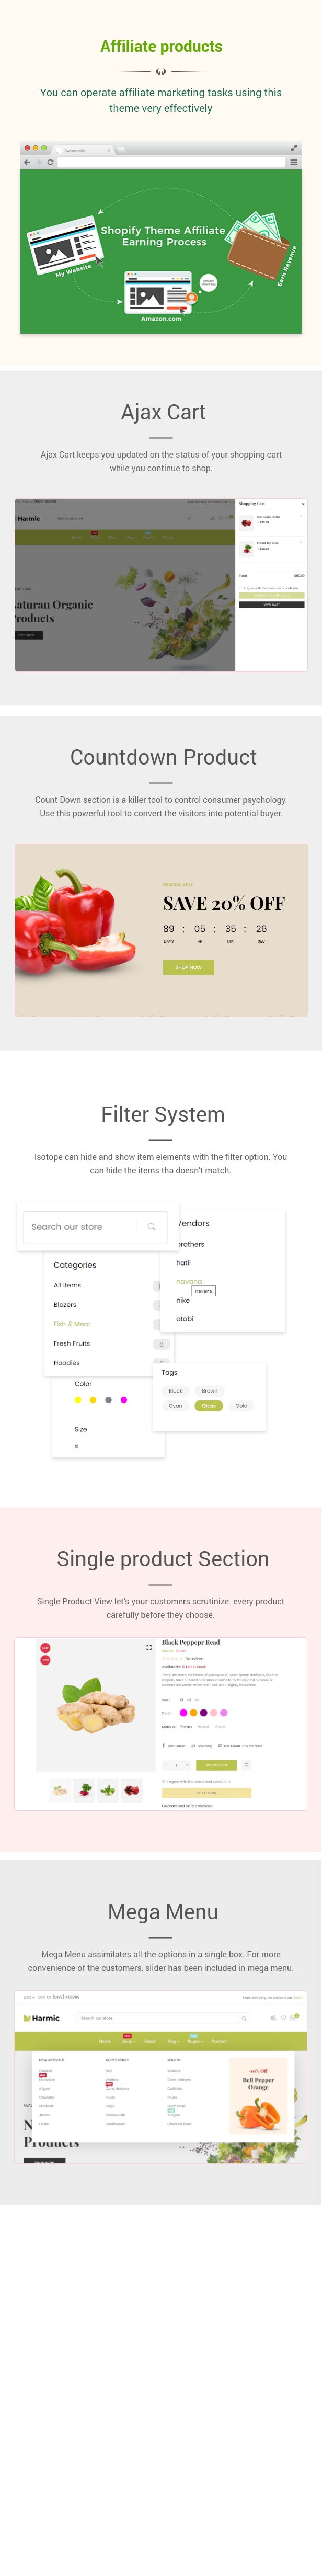This screenshot has width=322, height=2576.
Task: Check the terms checkbox in ajax cart
Action: (240, 588)
